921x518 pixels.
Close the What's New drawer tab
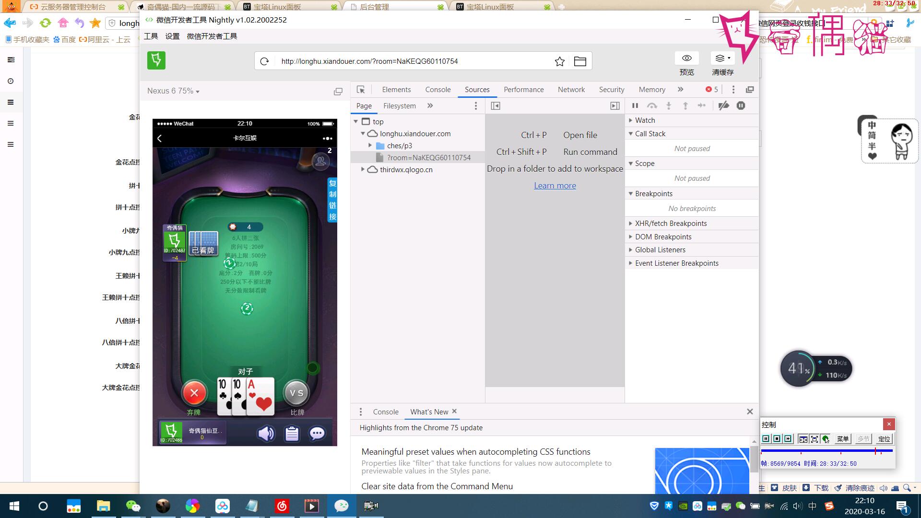coord(454,412)
